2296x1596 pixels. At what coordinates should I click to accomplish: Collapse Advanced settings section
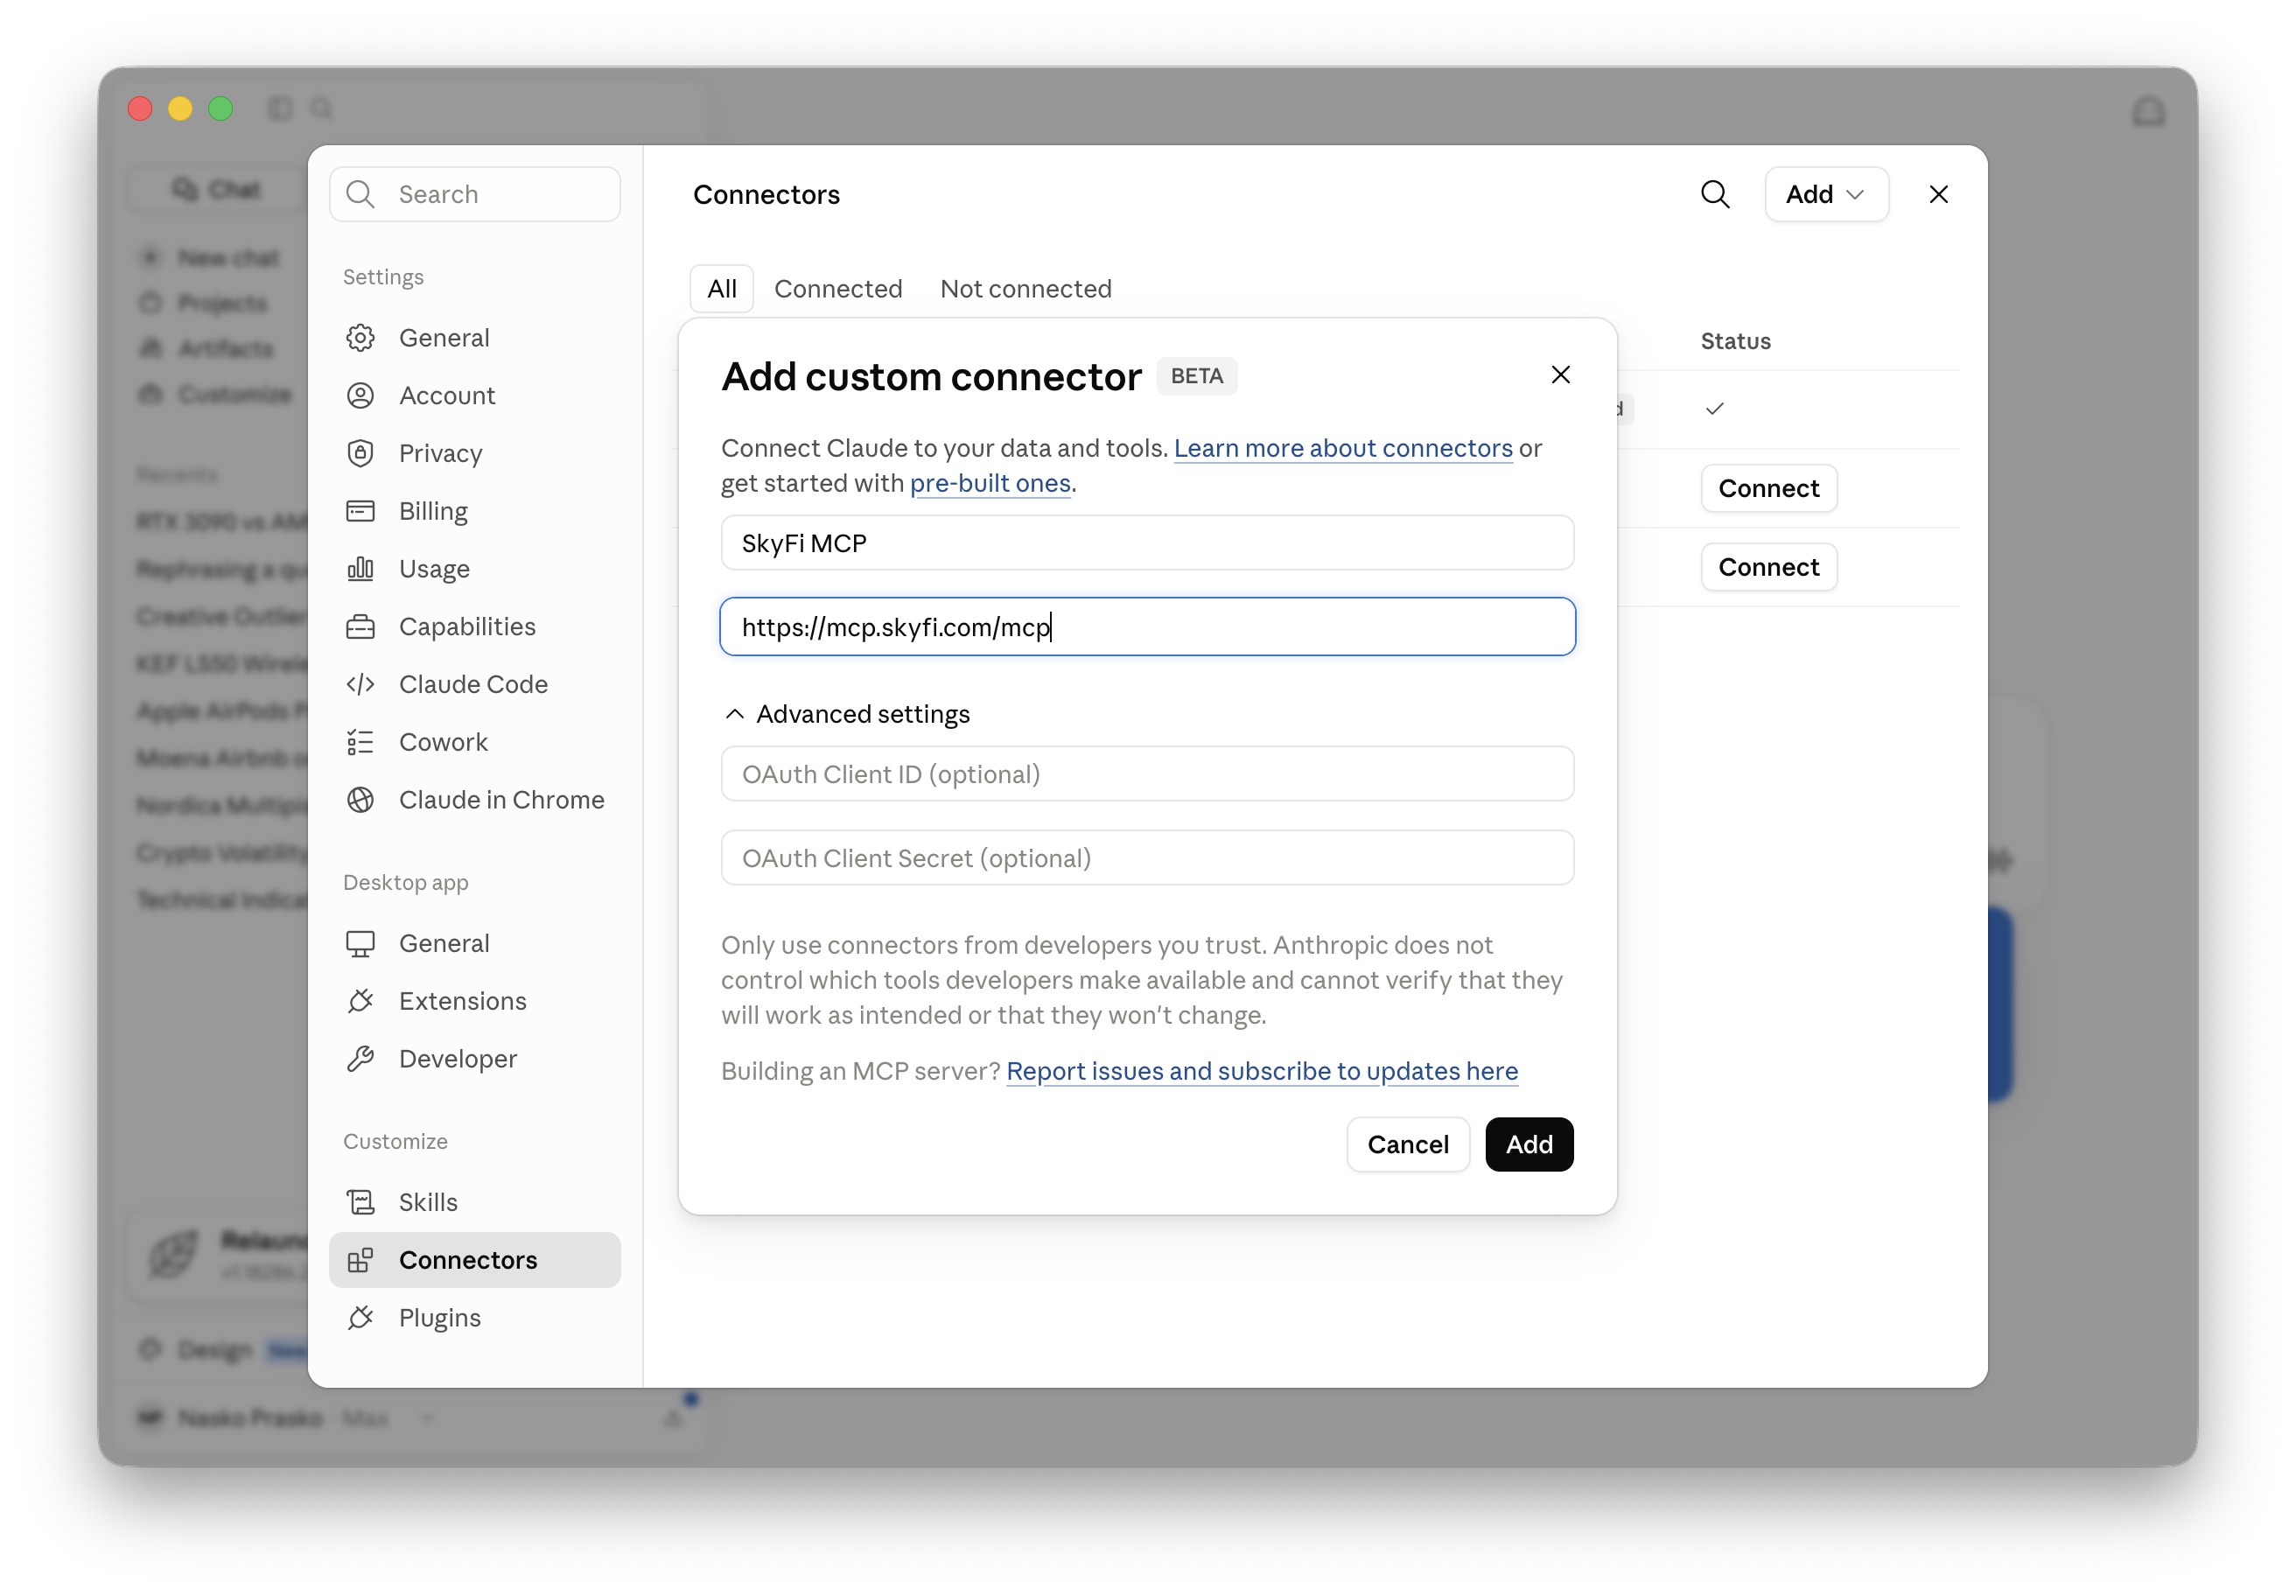[x=847, y=714]
